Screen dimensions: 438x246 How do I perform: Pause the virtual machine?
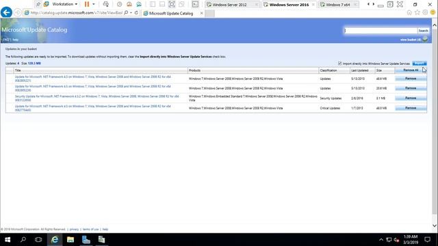(x=87, y=4)
